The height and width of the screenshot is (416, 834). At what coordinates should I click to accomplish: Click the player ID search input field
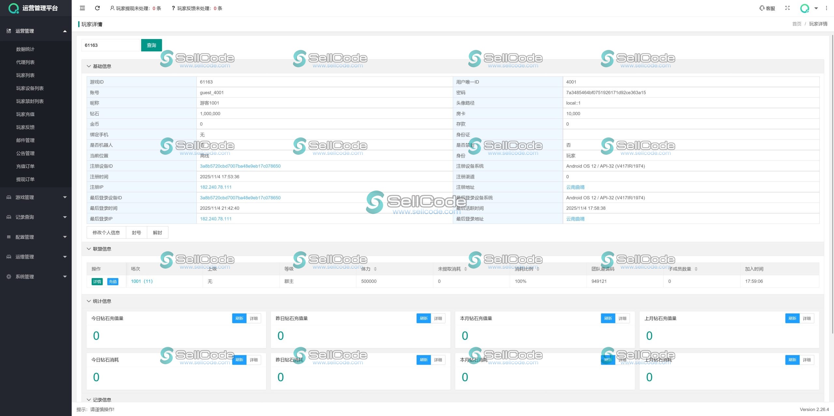(x=111, y=45)
